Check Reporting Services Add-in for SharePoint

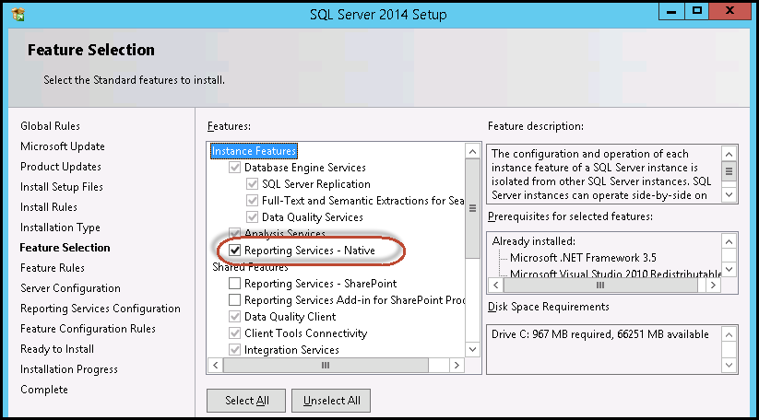tap(235, 299)
